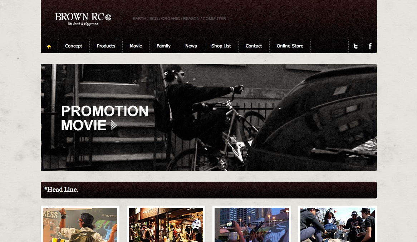Viewport: 417px width, 242px height.
Task: Visit the Online Store link
Action: click(290, 46)
